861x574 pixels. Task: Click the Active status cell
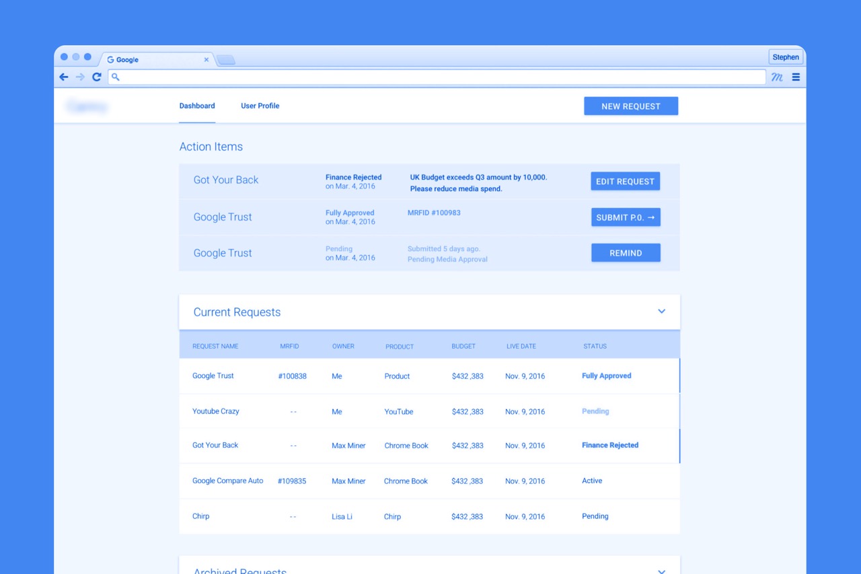592,481
